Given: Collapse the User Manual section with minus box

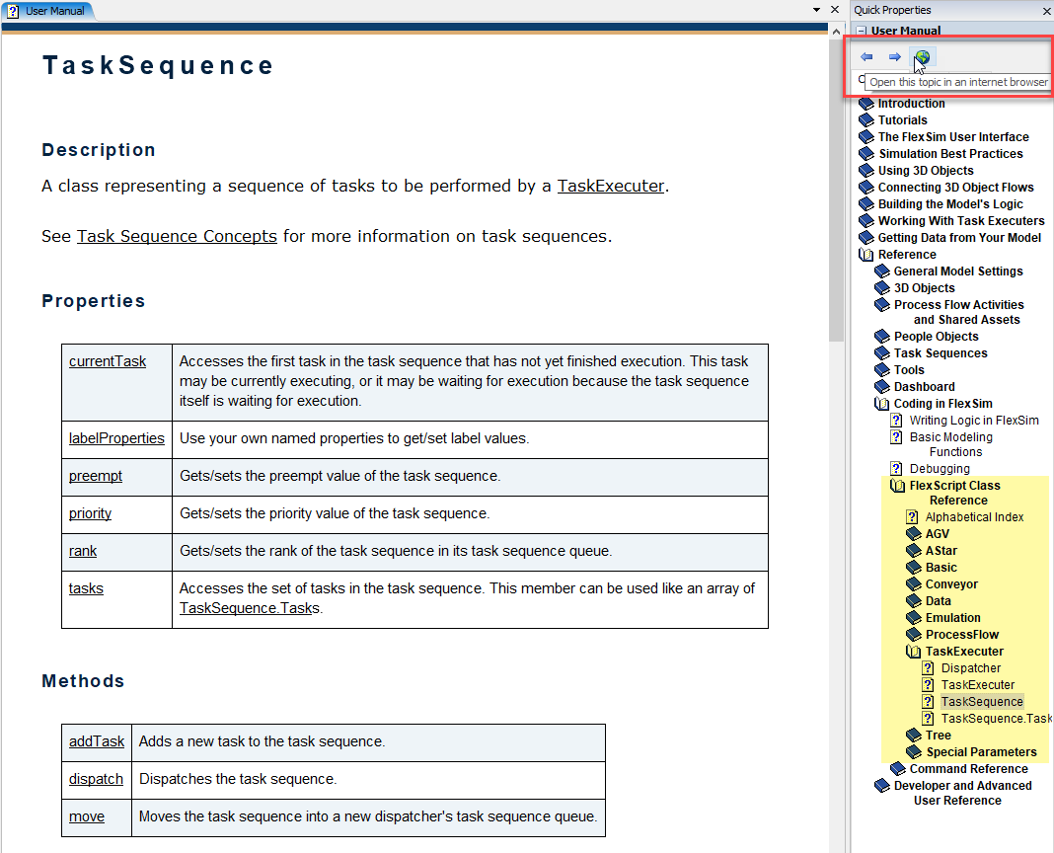Looking at the screenshot, I should (x=862, y=31).
